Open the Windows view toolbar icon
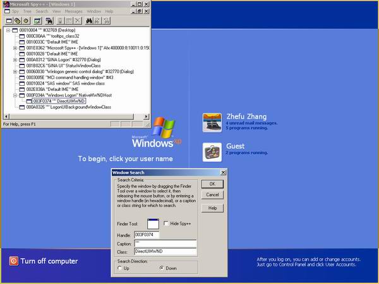This screenshot has width=379, height=284. coord(9,21)
